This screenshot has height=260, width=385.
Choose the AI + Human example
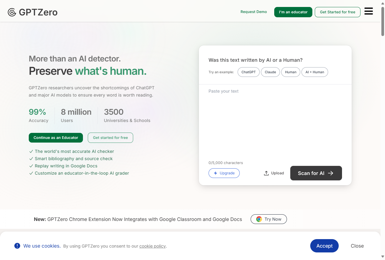tap(314, 72)
